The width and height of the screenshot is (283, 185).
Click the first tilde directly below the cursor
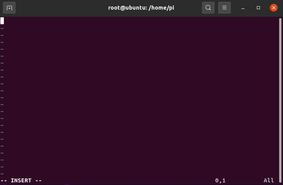coord(2,28)
